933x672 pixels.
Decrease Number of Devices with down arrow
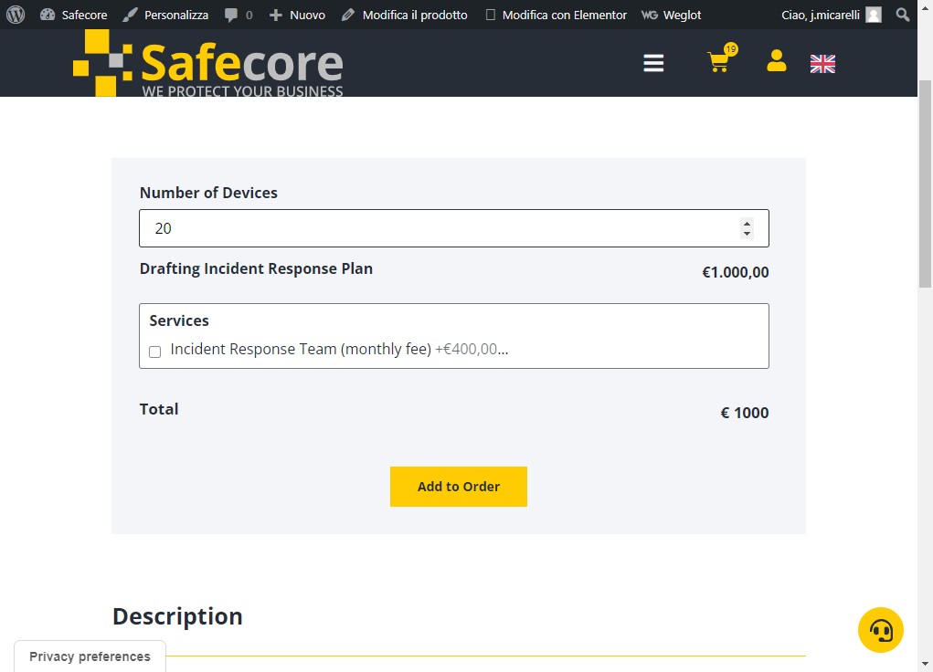(x=747, y=234)
